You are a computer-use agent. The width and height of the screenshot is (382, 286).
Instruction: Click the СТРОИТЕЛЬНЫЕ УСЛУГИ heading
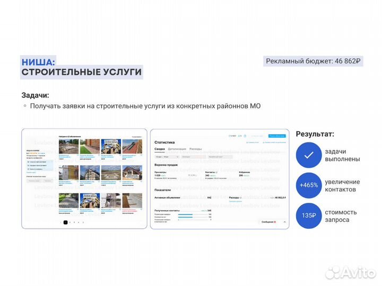81,72
